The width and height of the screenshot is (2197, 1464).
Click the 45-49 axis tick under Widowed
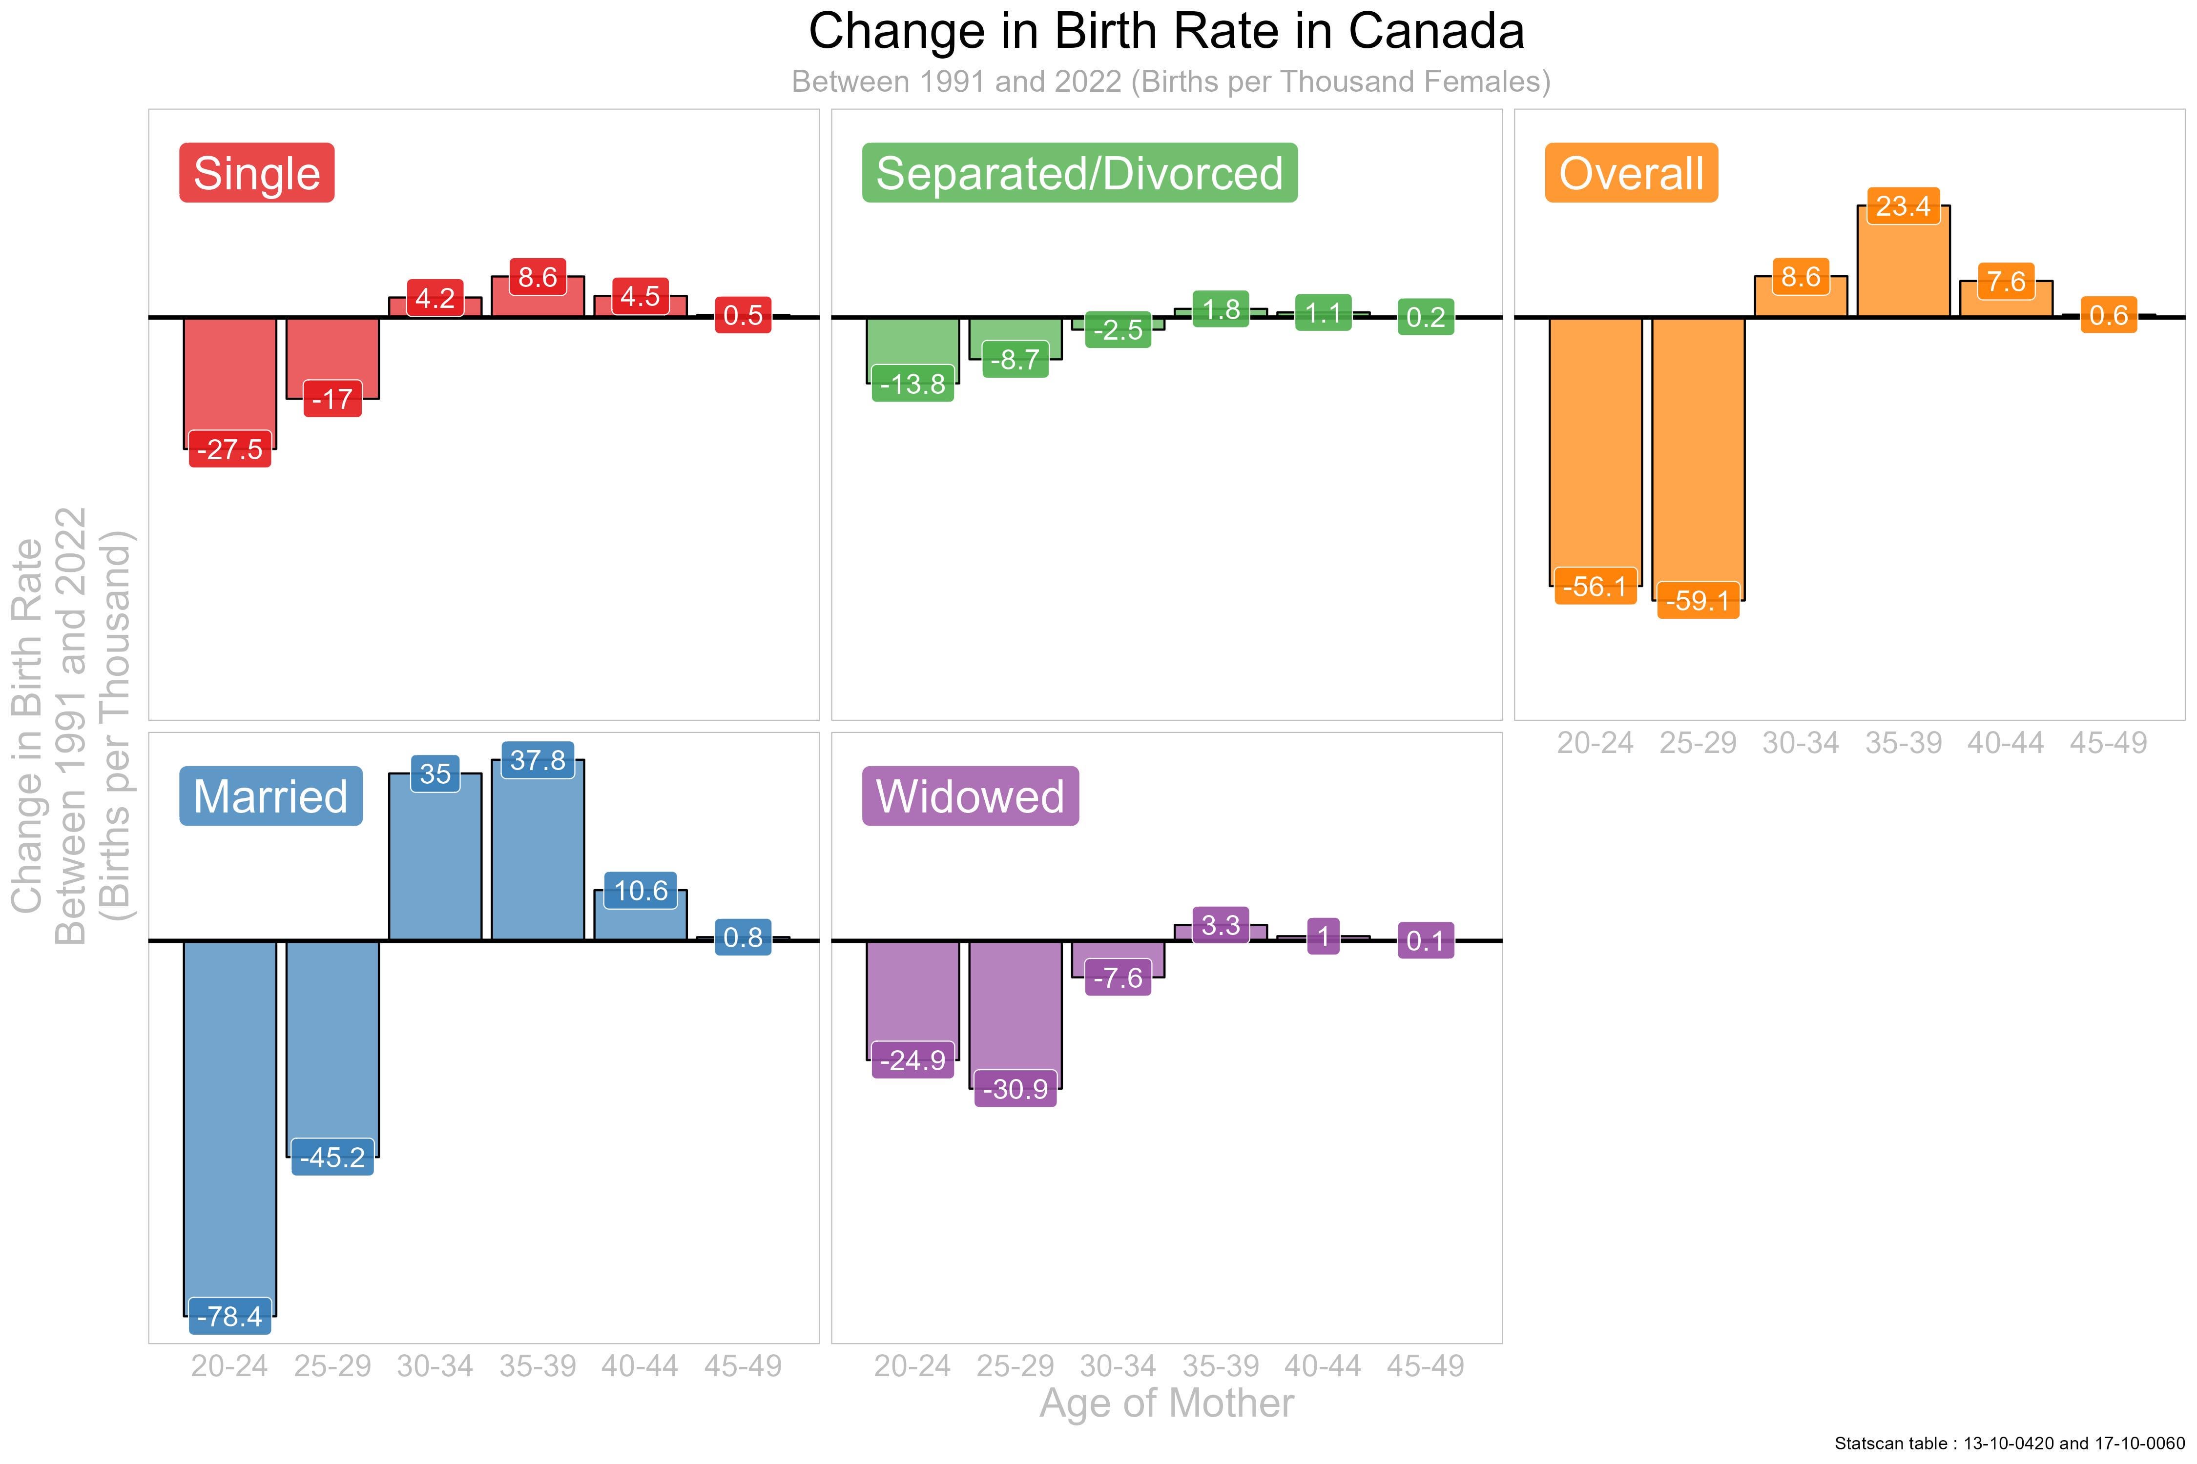[1426, 1366]
